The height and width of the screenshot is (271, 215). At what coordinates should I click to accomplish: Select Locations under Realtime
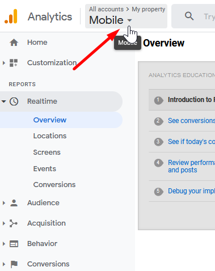[x=50, y=136]
